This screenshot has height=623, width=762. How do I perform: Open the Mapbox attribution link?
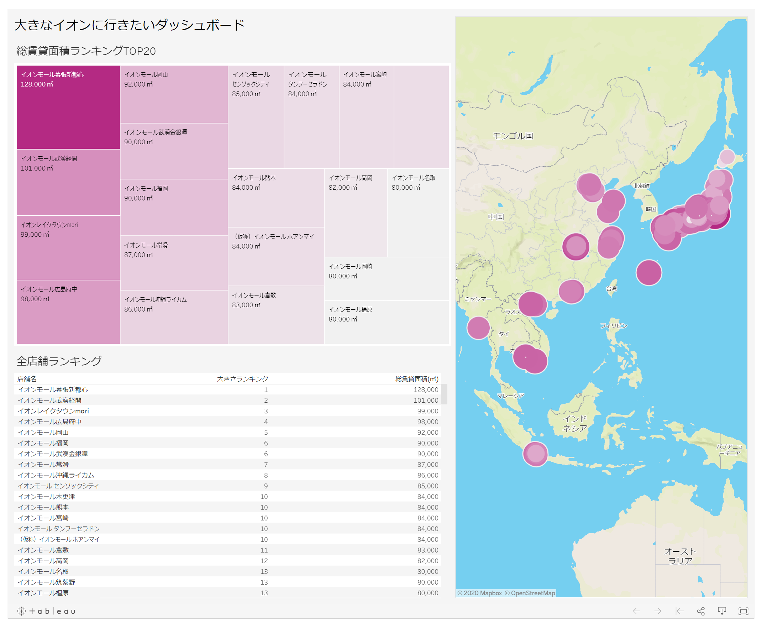pos(479,593)
